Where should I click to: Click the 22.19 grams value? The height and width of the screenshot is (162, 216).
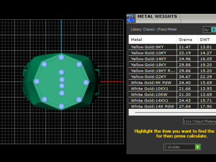(x=184, y=53)
